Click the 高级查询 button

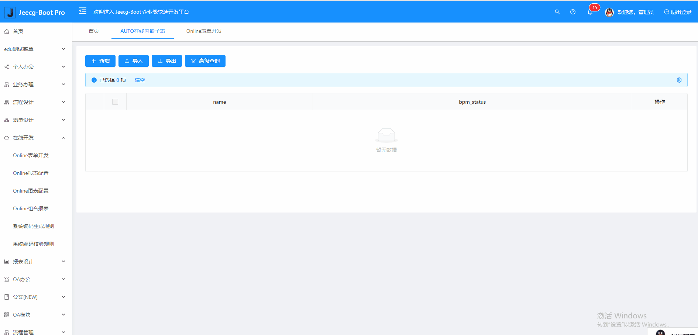pyautogui.click(x=205, y=61)
